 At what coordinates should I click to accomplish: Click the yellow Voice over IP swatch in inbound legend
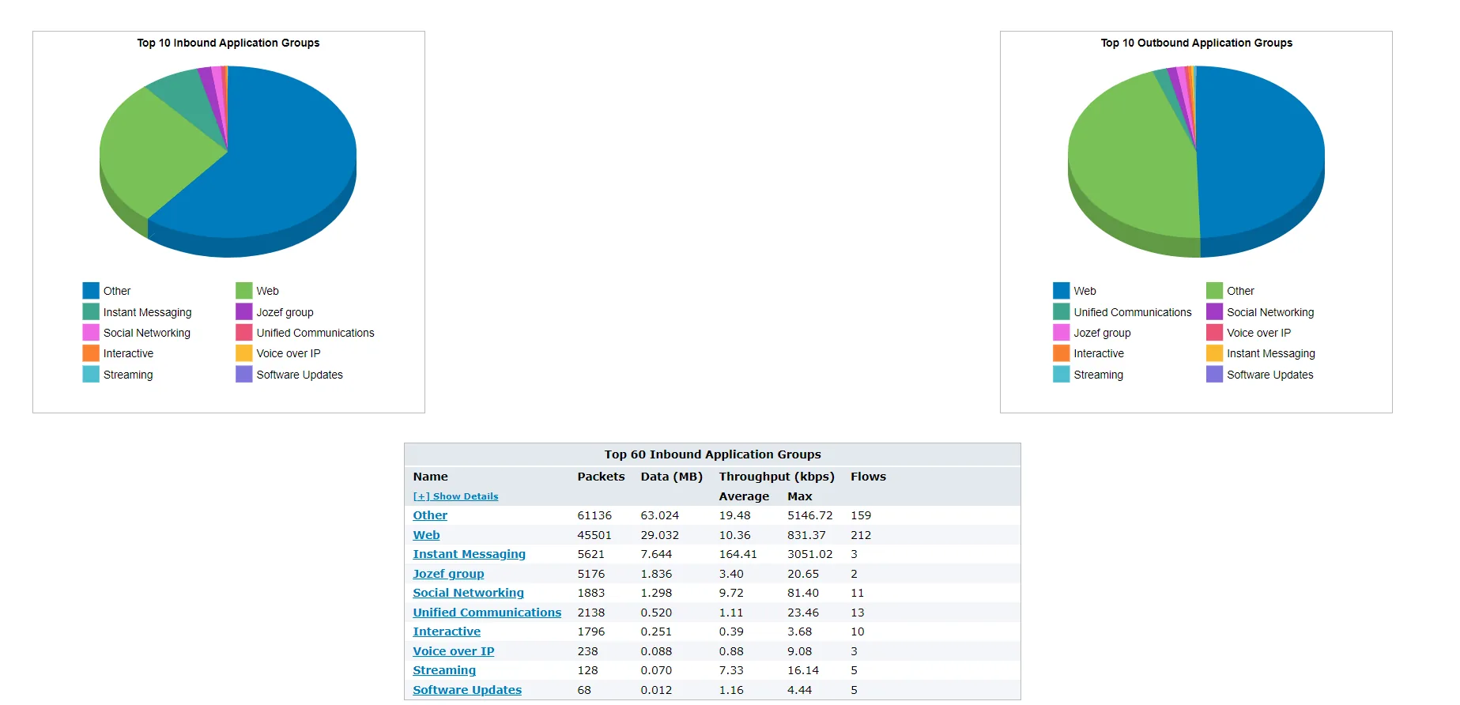click(244, 353)
